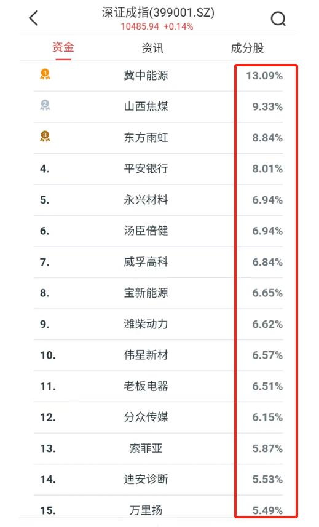The height and width of the screenshot is (527, 319).
Task: Click the silver second-place medal icon
Action: [x=45, y=106]
